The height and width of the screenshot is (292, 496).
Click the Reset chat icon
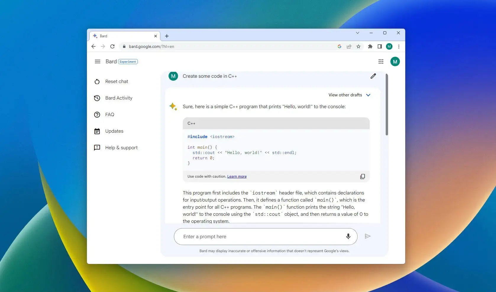click(x=97, y=82)
